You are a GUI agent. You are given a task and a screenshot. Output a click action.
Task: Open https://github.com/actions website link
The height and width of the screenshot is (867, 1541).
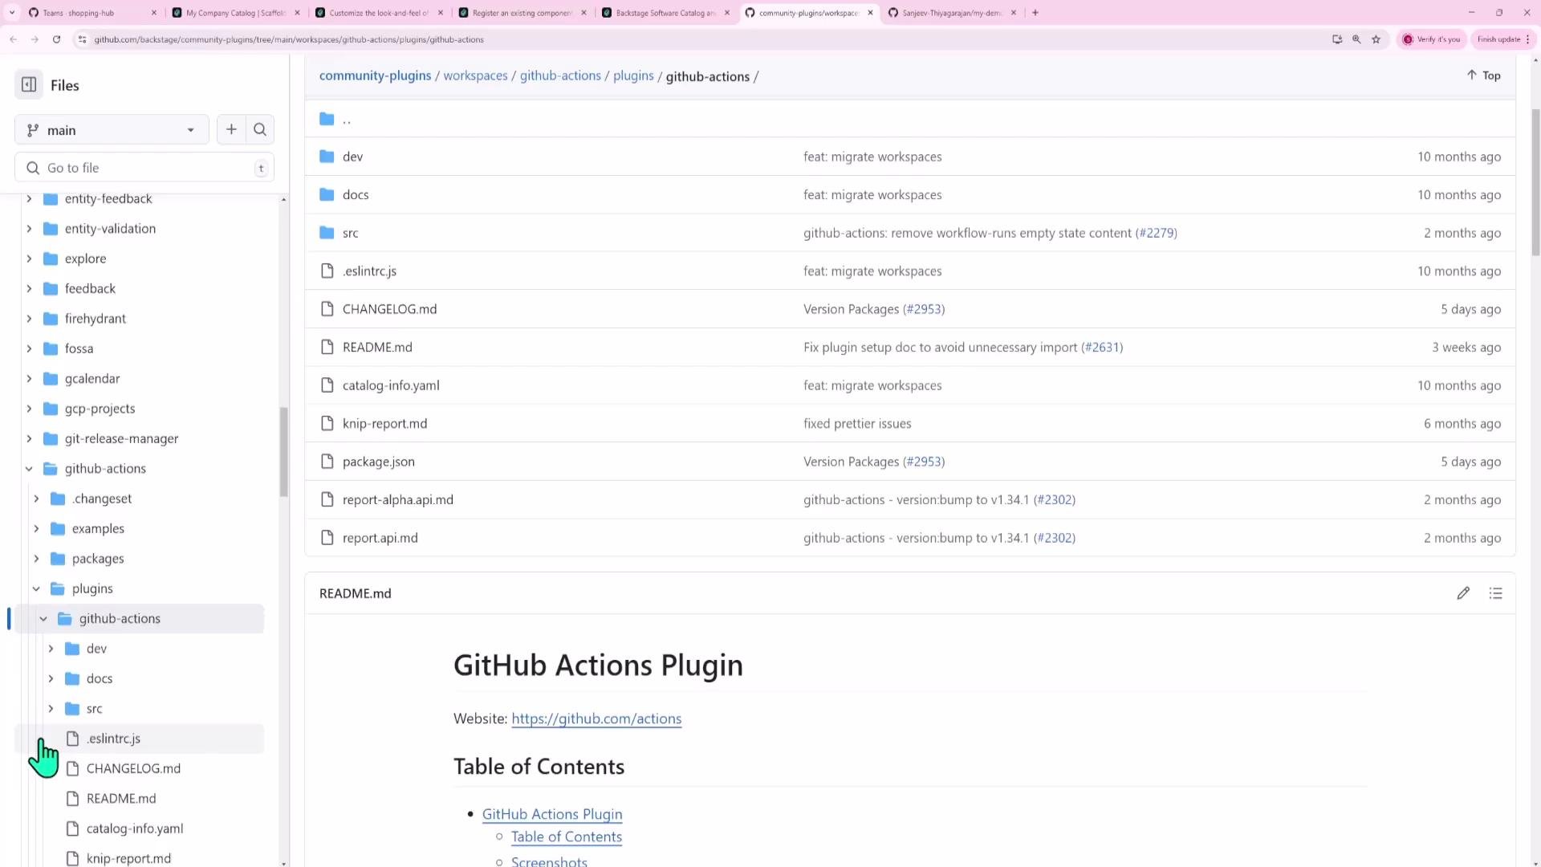tap(596, 718)
